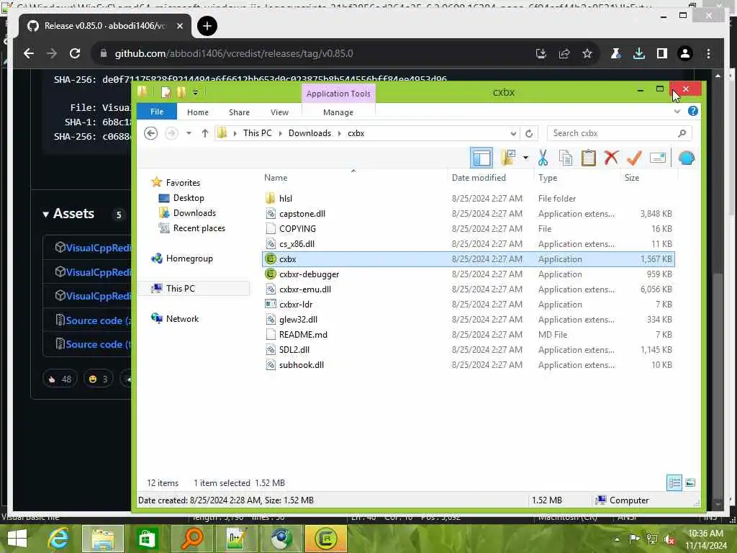
Task: Click the Up one level arrow in Explorer
Action: [205, 133]
